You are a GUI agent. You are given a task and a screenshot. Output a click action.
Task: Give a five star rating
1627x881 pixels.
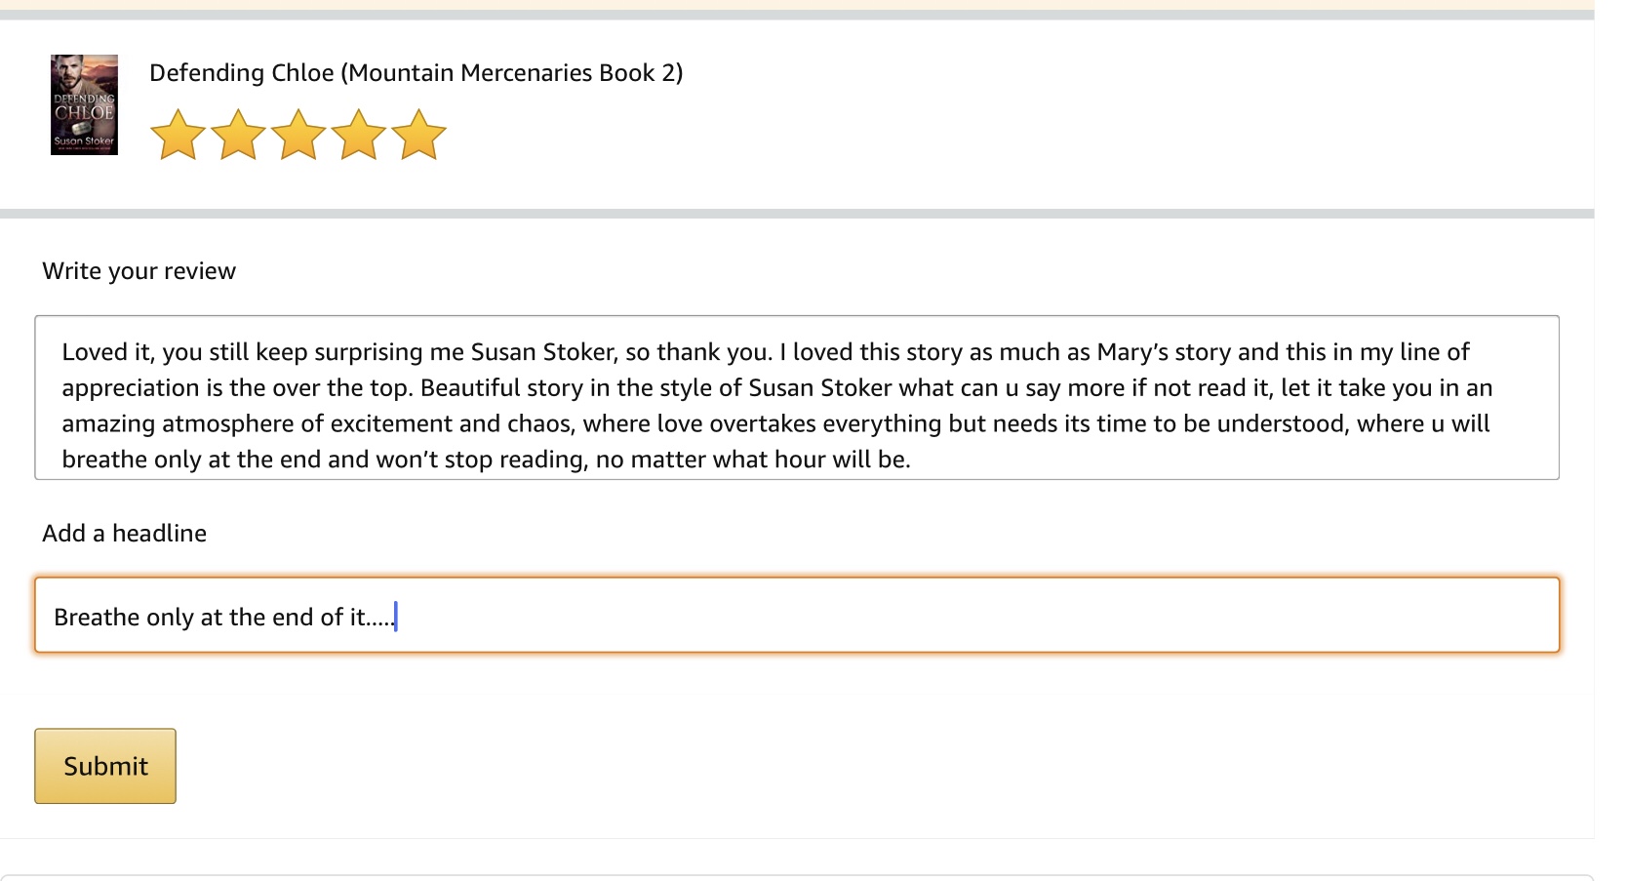click(x=419, y=136)
